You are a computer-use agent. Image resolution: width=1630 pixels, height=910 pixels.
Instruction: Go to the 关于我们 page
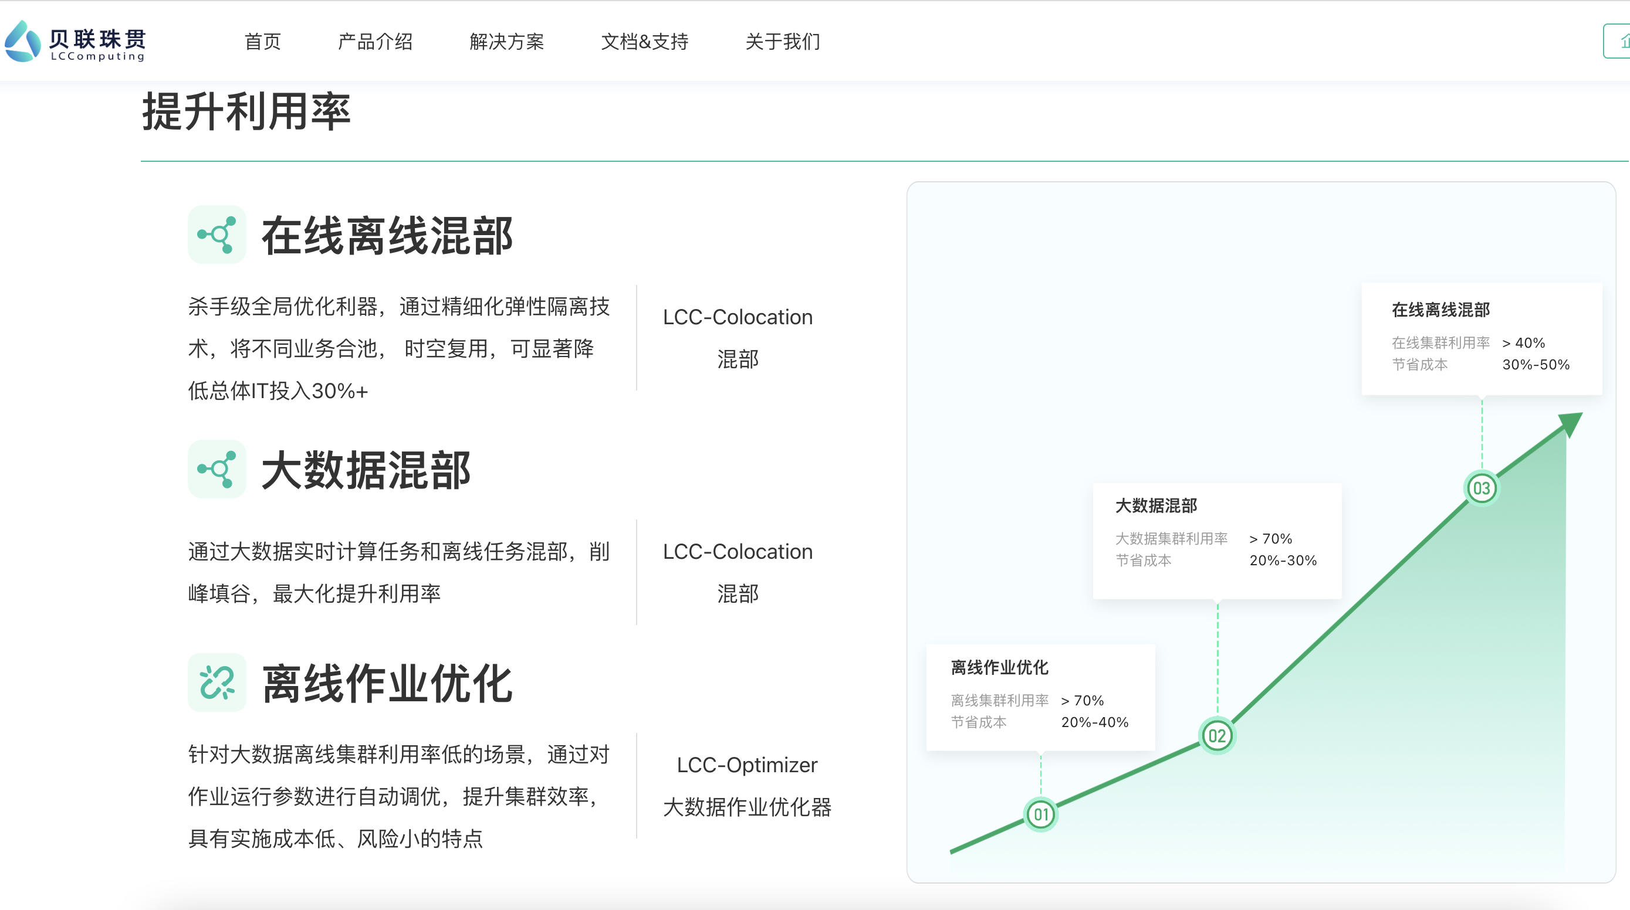[x=783, y=42]
